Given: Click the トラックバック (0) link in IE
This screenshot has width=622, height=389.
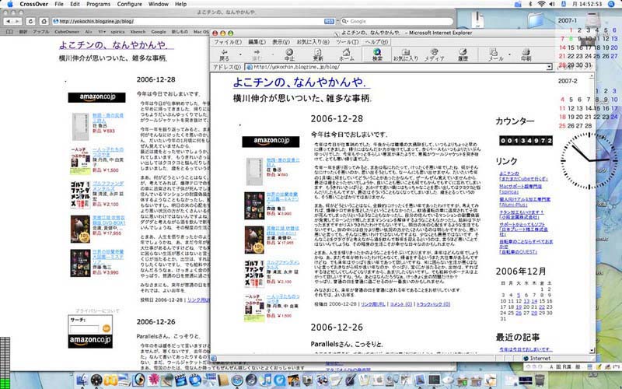Looking at the screenshot, I should tap(433, 304).
